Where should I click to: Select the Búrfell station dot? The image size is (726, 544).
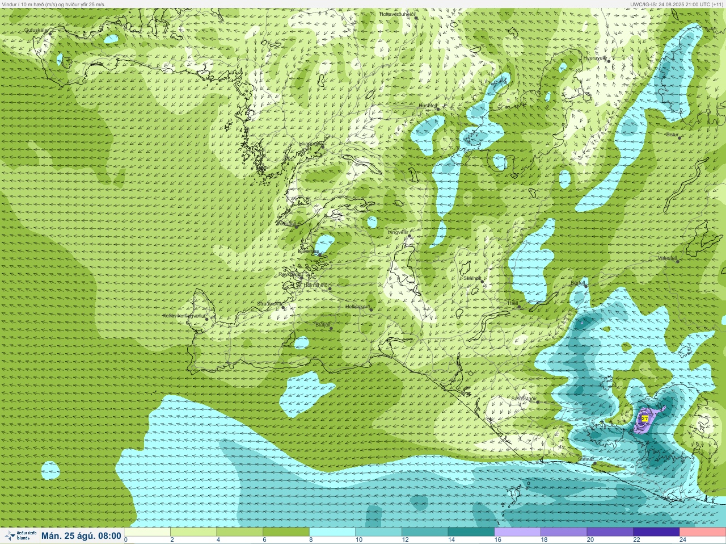(586, 286)
